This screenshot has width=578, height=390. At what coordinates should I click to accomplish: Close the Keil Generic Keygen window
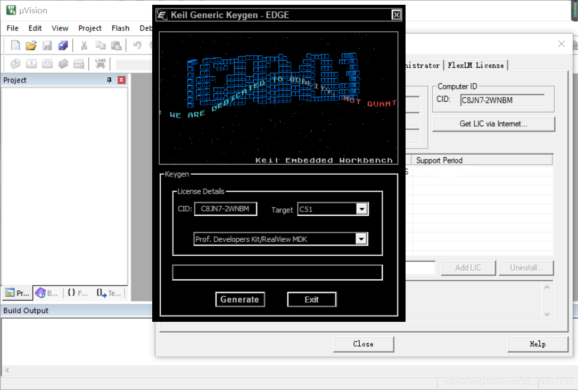(397, 15)
